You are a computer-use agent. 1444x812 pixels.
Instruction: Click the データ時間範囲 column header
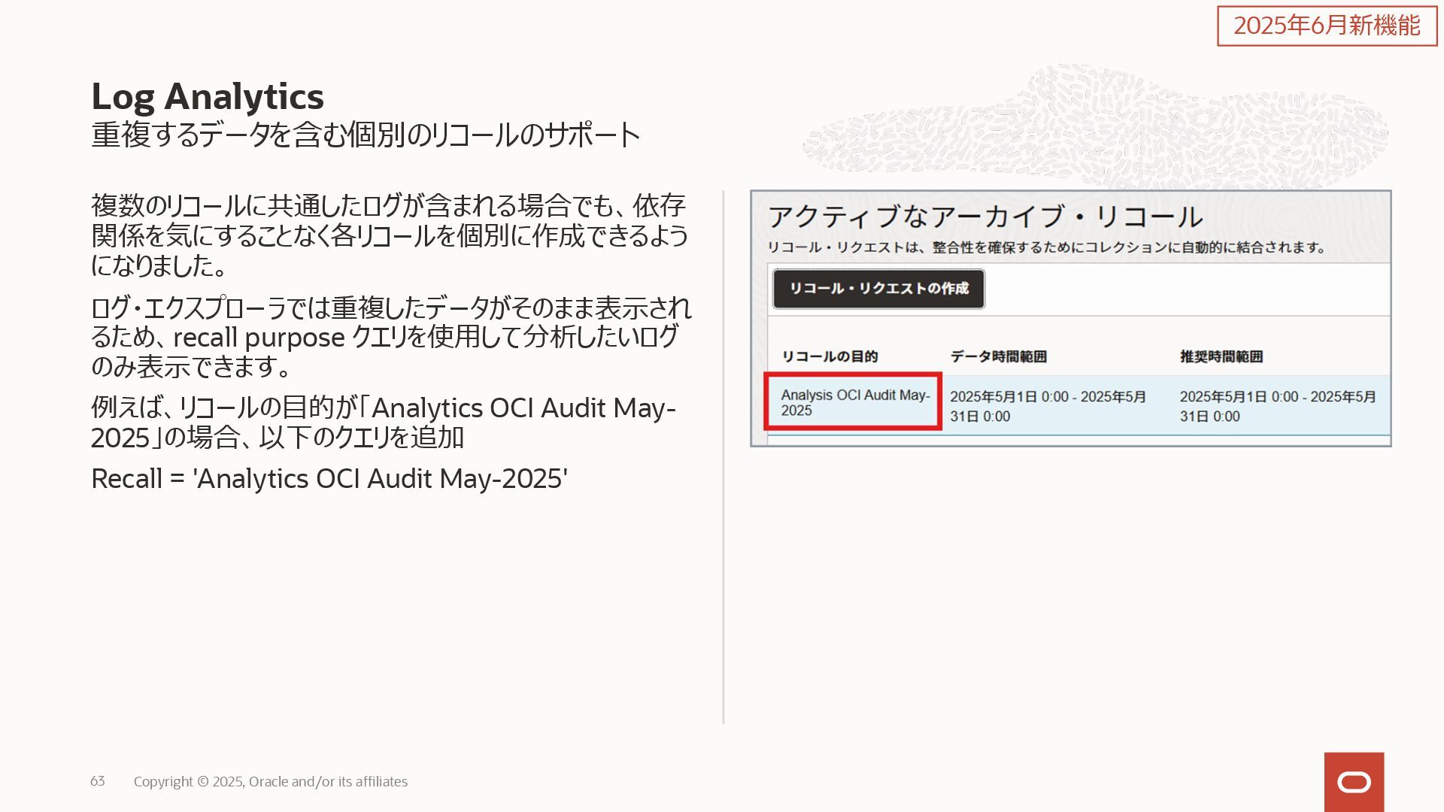point(998,356)
